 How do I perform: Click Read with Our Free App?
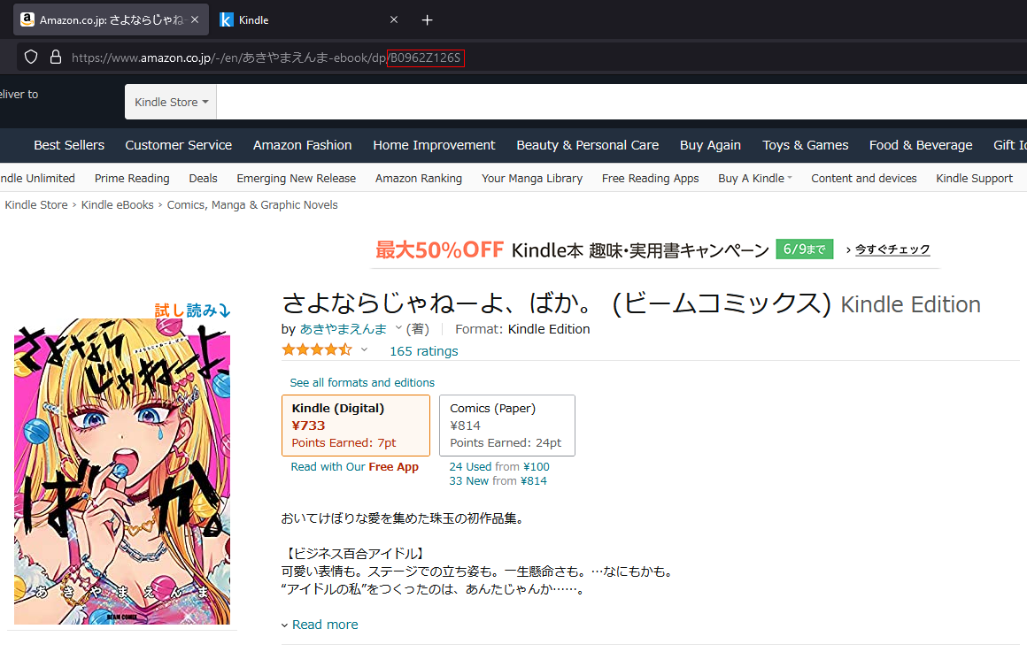pos(354,467)
